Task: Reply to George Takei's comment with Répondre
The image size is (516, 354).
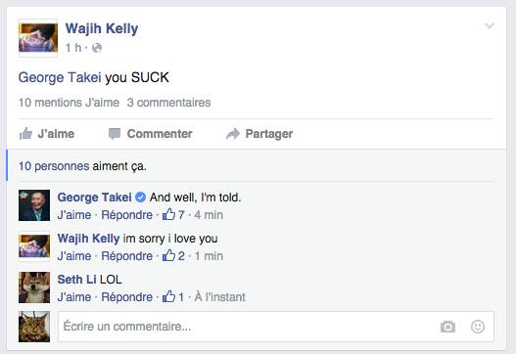Action: click(x=126, y=215)
